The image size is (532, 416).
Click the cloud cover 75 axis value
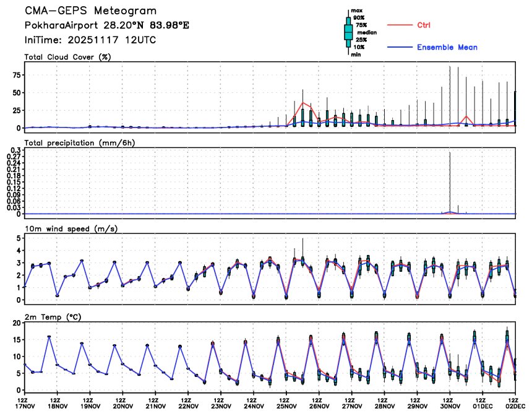click(17, 75)
